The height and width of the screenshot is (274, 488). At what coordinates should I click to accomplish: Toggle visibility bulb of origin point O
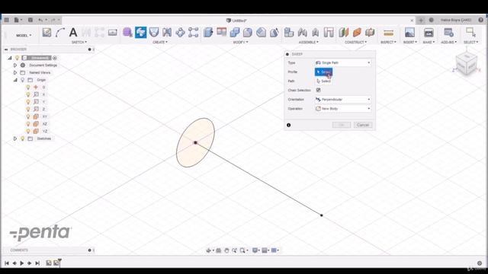coord(28,88)
